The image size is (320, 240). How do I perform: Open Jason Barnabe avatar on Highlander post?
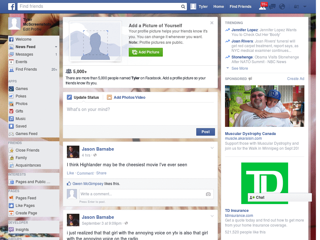click(x=73, y=152)
